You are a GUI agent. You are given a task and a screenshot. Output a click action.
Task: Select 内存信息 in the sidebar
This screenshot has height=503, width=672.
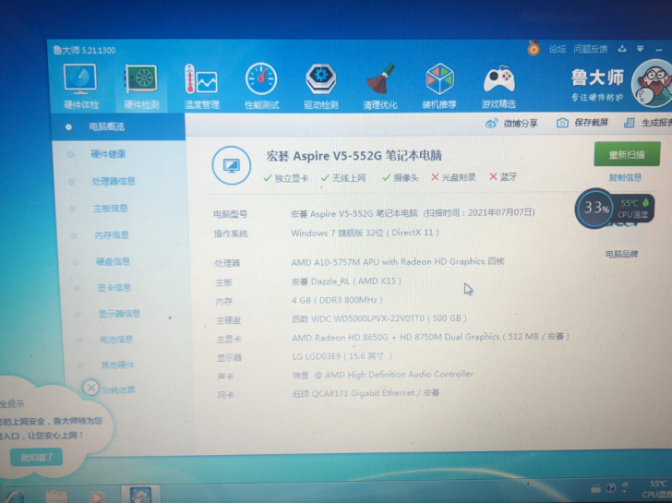[112, 234]
